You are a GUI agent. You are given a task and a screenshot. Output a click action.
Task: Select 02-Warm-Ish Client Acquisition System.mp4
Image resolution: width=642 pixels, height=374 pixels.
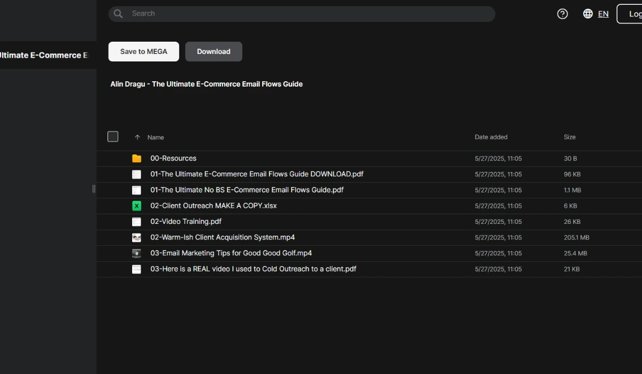(x=223, y=237)
